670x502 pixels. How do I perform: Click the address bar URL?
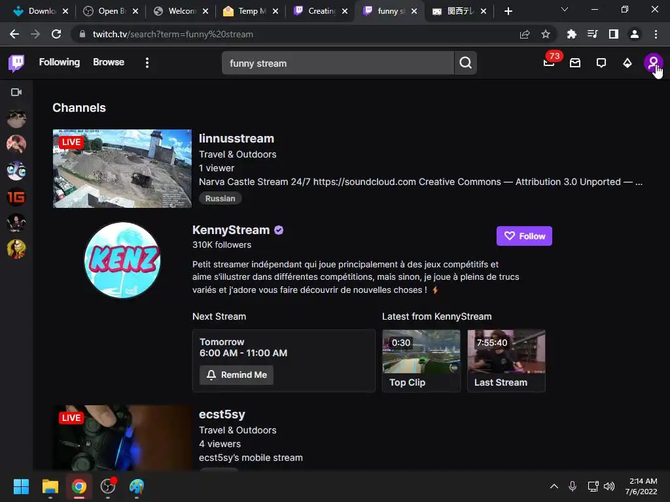tap(173, 34)
